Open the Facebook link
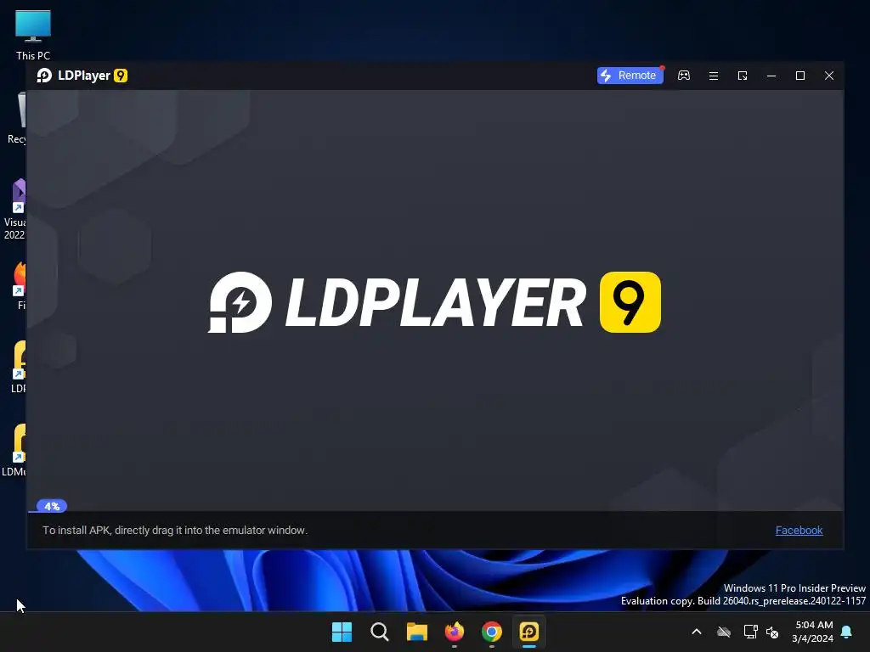The height and width of the screenshot is (652, 870). pyautogui.click(x=799, y=530)
